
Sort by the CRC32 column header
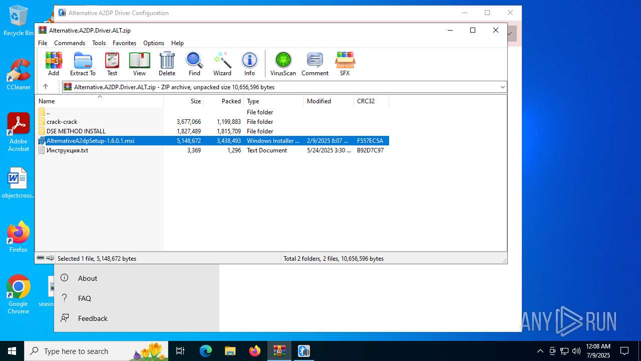tap(372, 101)
